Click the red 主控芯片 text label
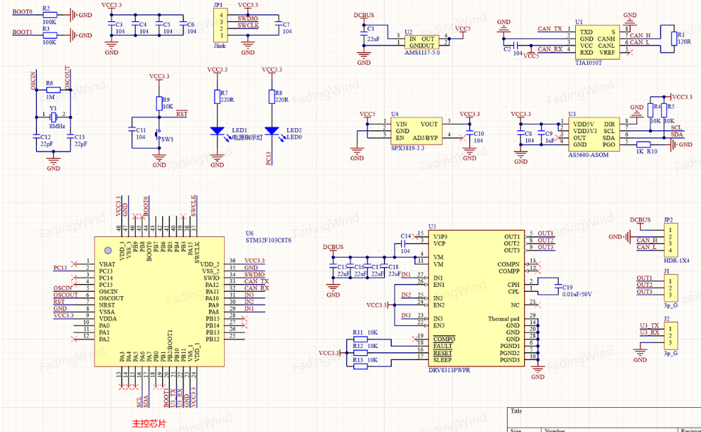 coord(149,423)
